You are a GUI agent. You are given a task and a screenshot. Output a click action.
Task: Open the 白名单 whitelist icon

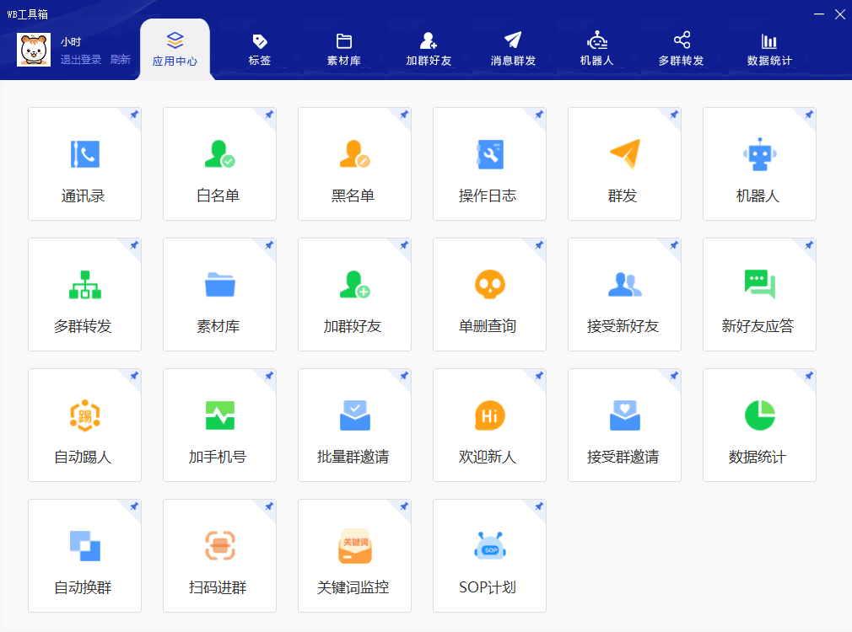(219, 154)
